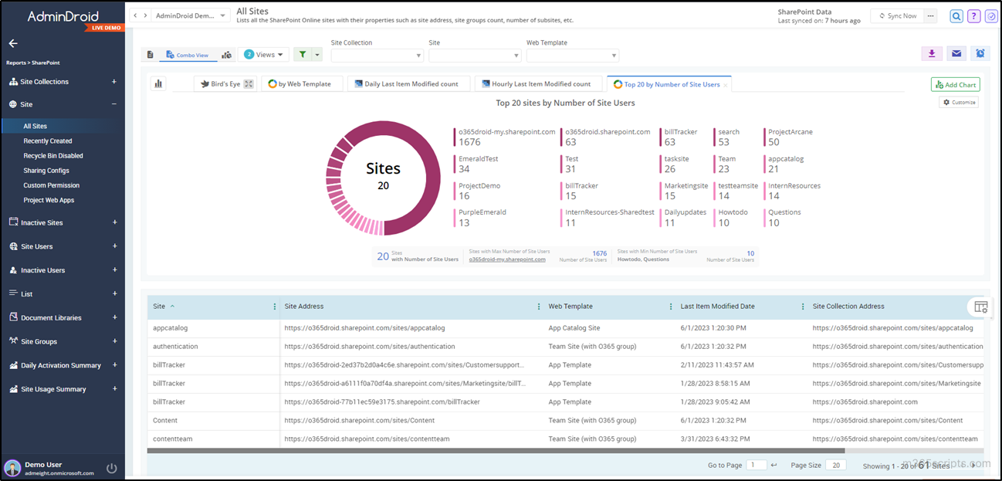The width and height of the screenshot is (1002, 481).
Task: Open global search with the magnifier icon
Action: (955, 15)
